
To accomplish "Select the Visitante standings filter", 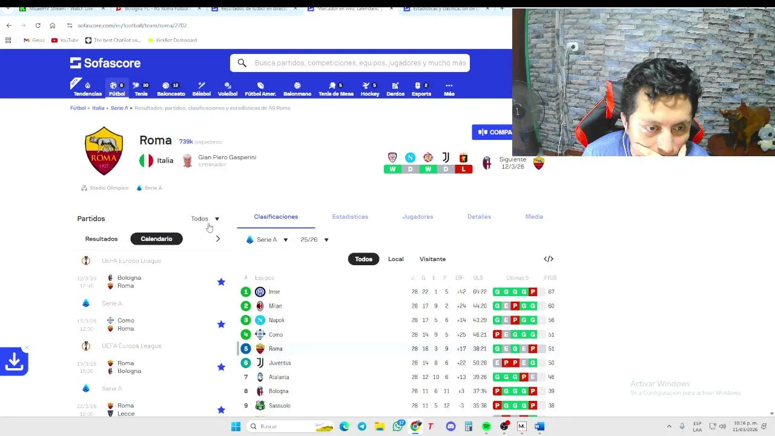I will [432, 259].
